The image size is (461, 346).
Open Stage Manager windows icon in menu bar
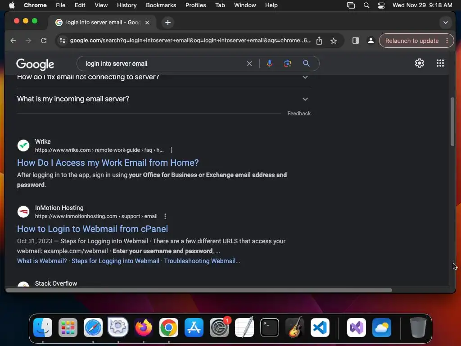[351, 5]
